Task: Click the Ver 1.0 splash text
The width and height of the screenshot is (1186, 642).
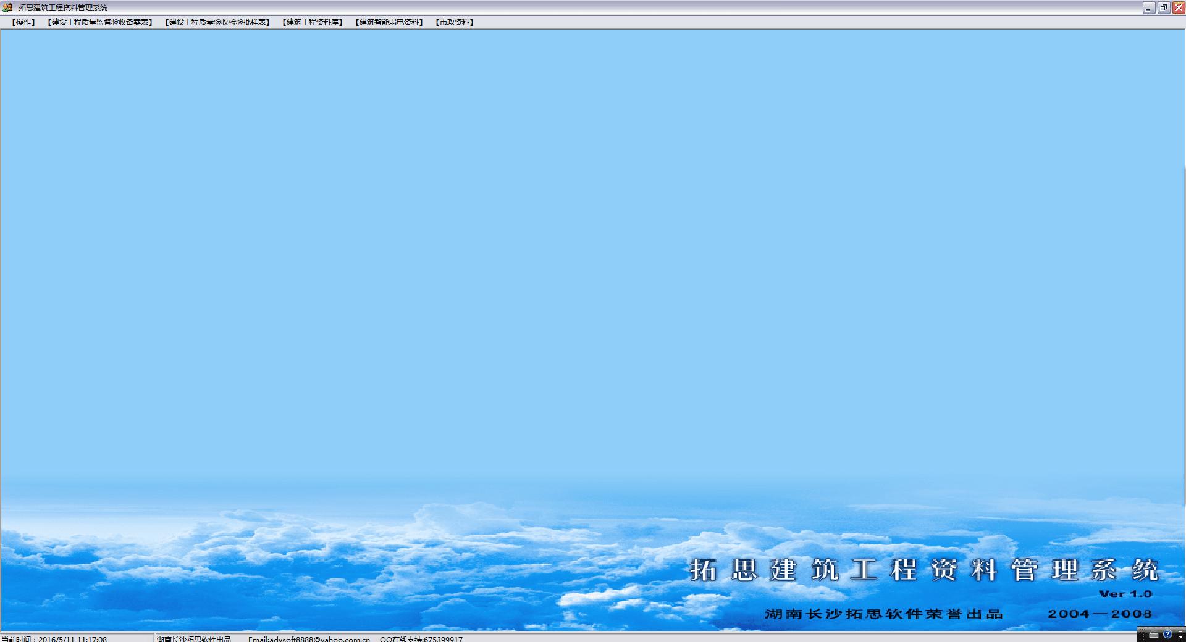Action: tap(1125, 594)
